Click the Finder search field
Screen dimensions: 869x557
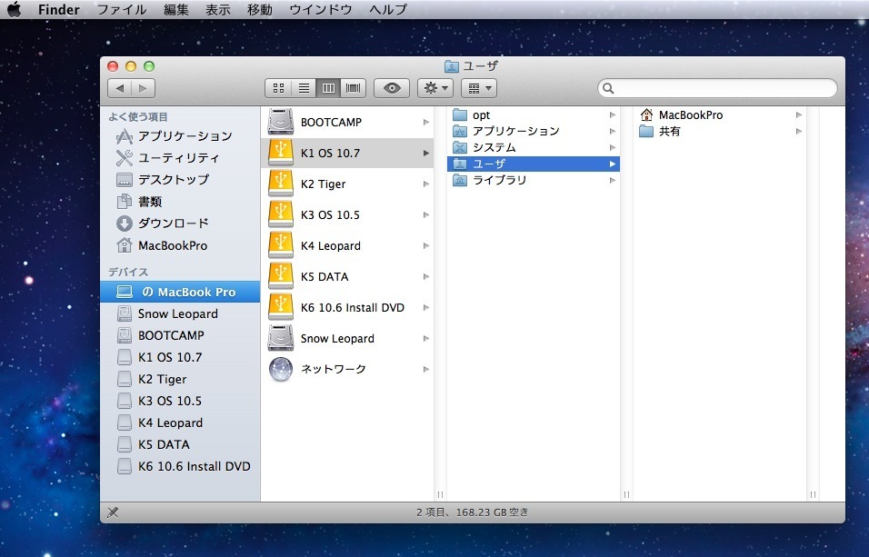(x=718, y=88)
